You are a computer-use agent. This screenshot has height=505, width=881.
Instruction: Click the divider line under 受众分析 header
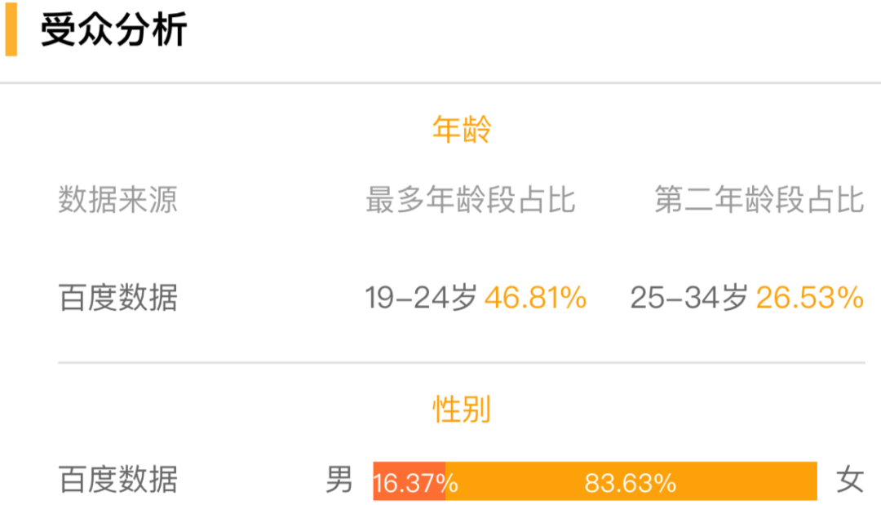440,83
